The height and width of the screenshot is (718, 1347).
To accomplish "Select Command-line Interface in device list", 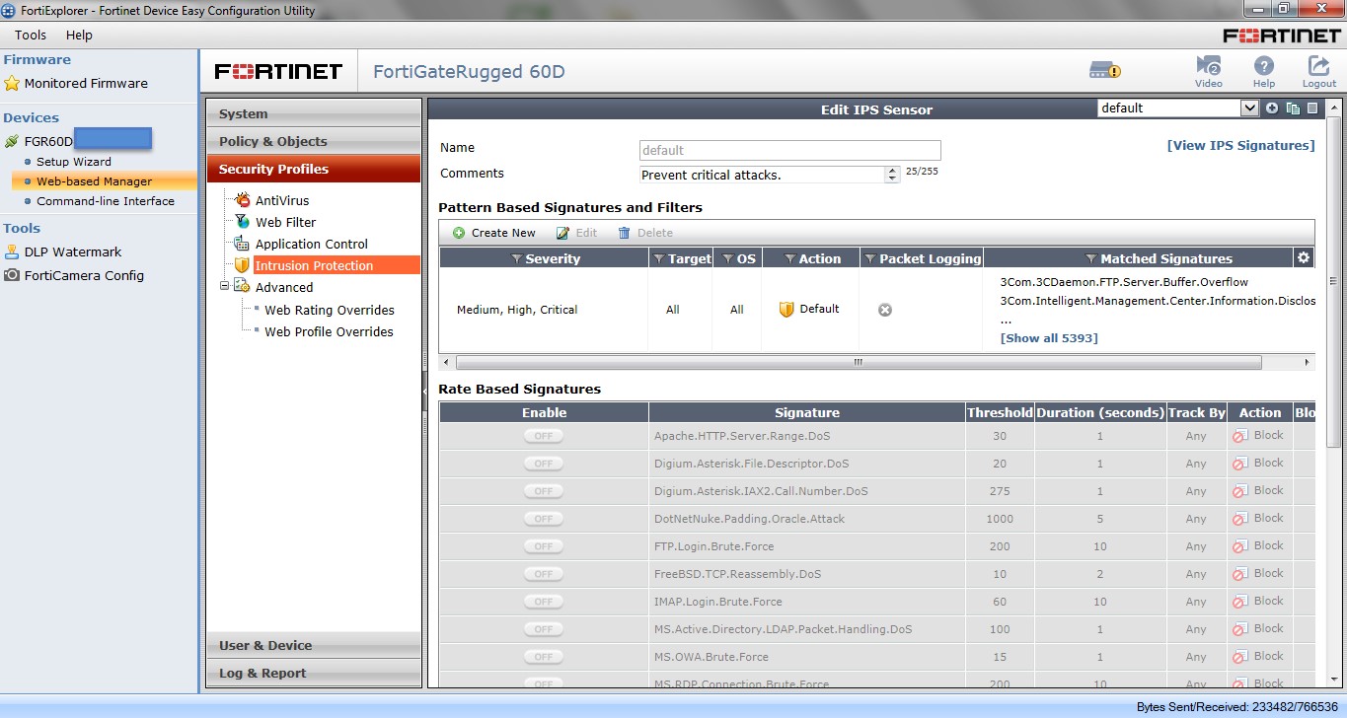I will [x=105, y=201].
